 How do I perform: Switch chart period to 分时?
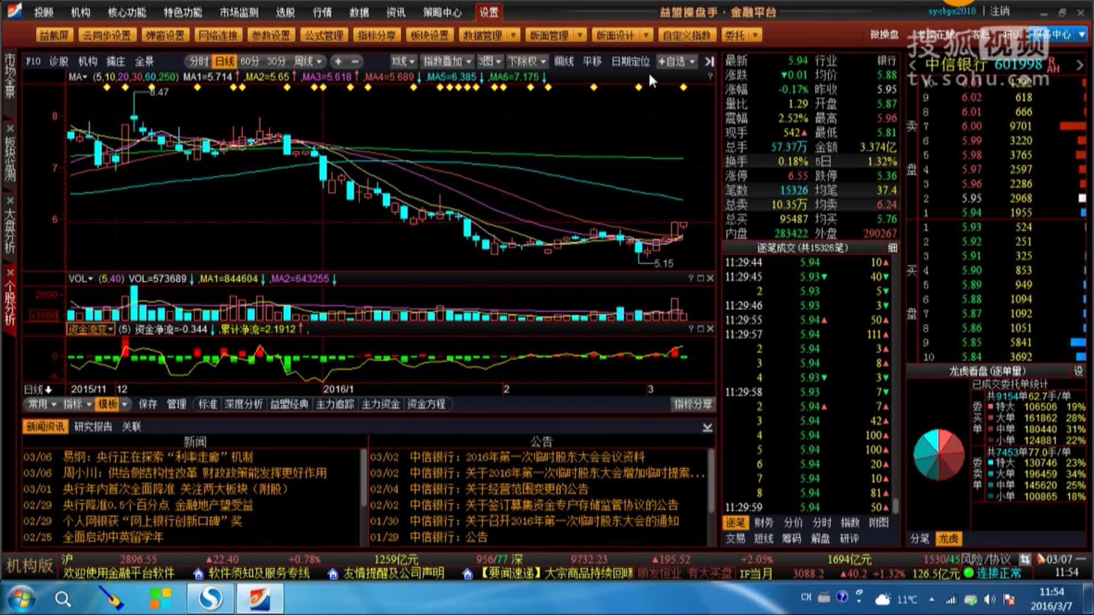coord(198,61)
